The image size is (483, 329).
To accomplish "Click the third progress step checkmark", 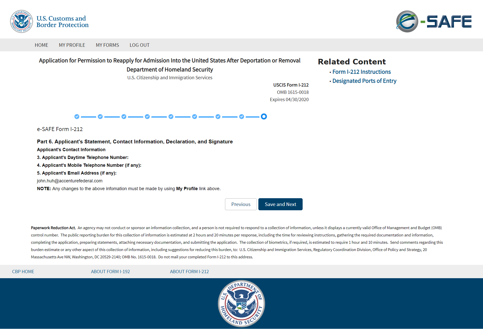I will coord(124,116).
